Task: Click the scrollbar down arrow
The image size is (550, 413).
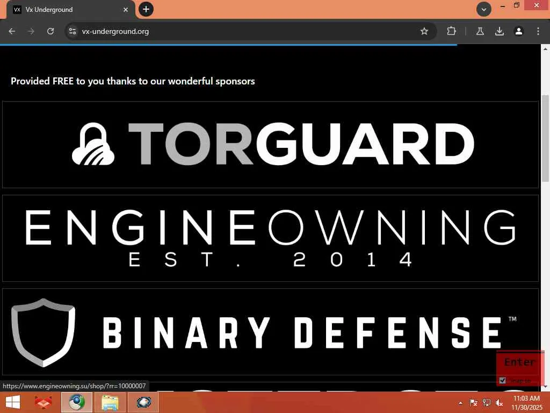Action: [545, 387]
